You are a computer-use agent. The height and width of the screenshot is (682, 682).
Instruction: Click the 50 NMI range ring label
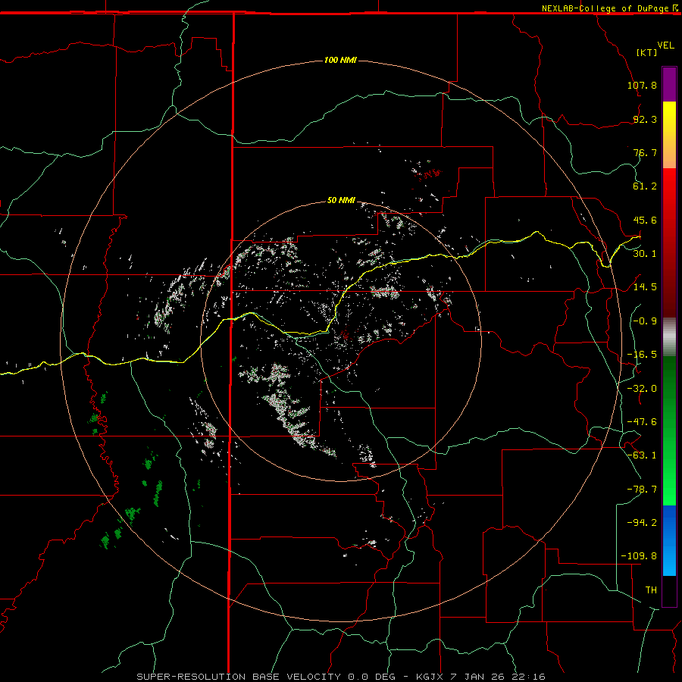[342, 200]
